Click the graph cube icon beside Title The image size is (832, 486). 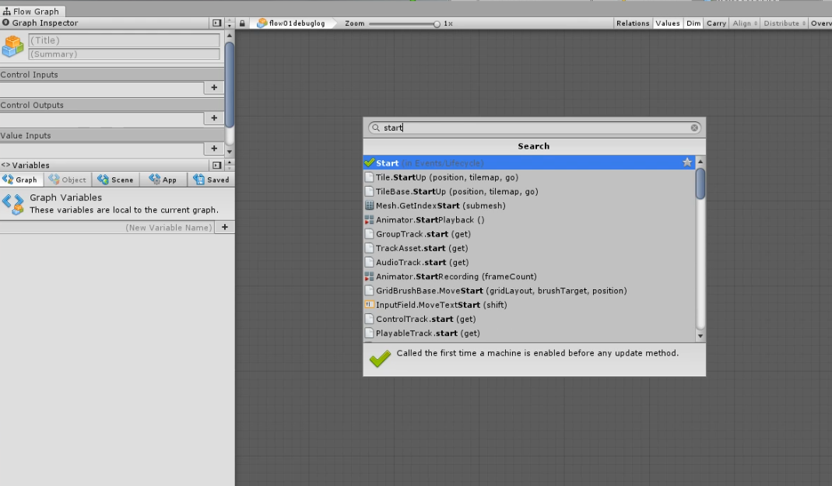pyautogui.click(x=12, y=47)
